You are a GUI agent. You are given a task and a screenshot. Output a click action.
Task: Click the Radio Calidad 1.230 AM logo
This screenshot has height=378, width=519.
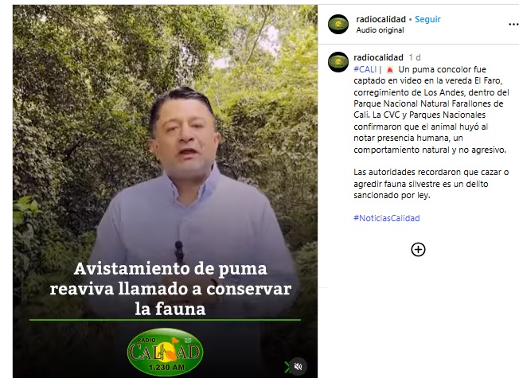pos(165,352)
